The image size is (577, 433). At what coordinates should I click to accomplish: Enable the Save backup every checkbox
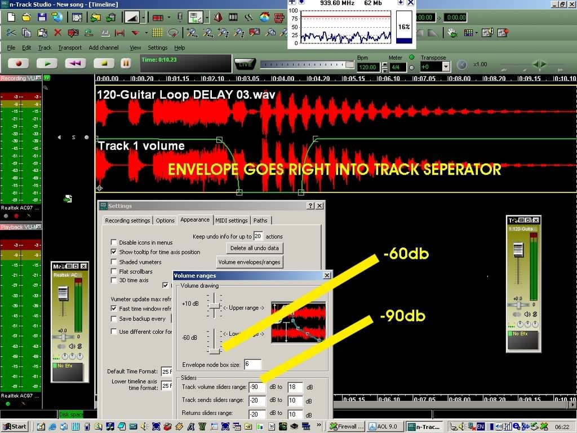tap(114, 319)
